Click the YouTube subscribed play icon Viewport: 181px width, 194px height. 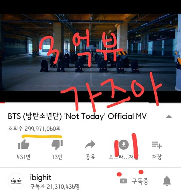(x=123, y=181)
